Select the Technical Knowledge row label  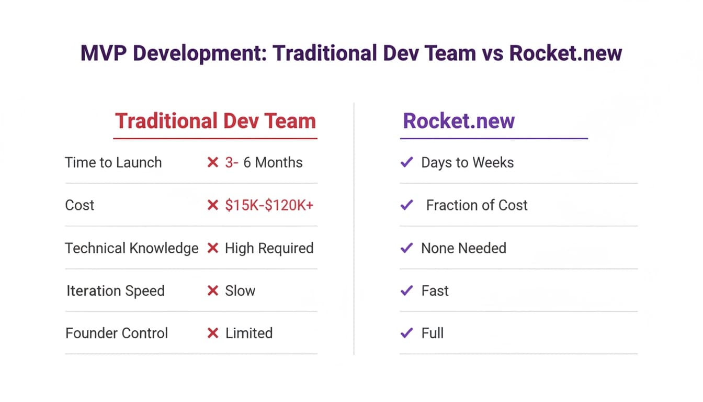132,248
